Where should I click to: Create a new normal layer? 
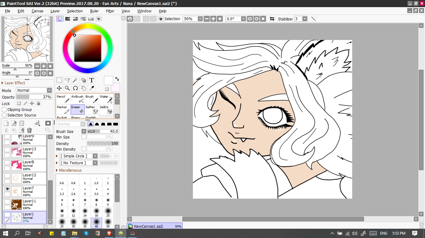(x=6, y=123)
